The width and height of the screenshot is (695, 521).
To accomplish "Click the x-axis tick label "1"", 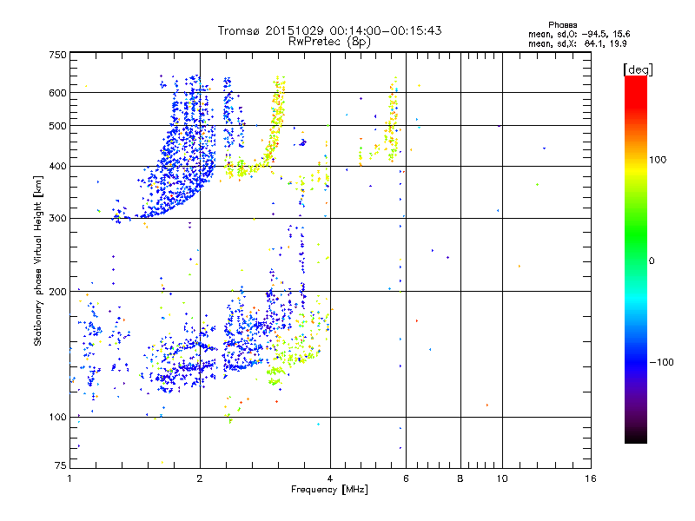I will click(69, 478).
